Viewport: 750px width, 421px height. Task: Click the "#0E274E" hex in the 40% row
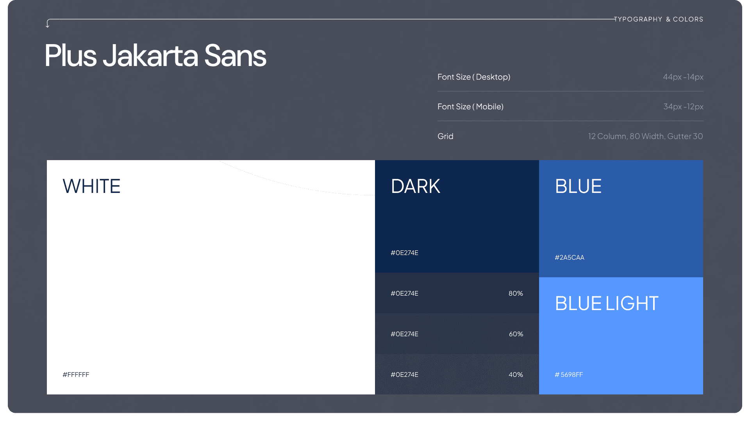click(404, 375)
